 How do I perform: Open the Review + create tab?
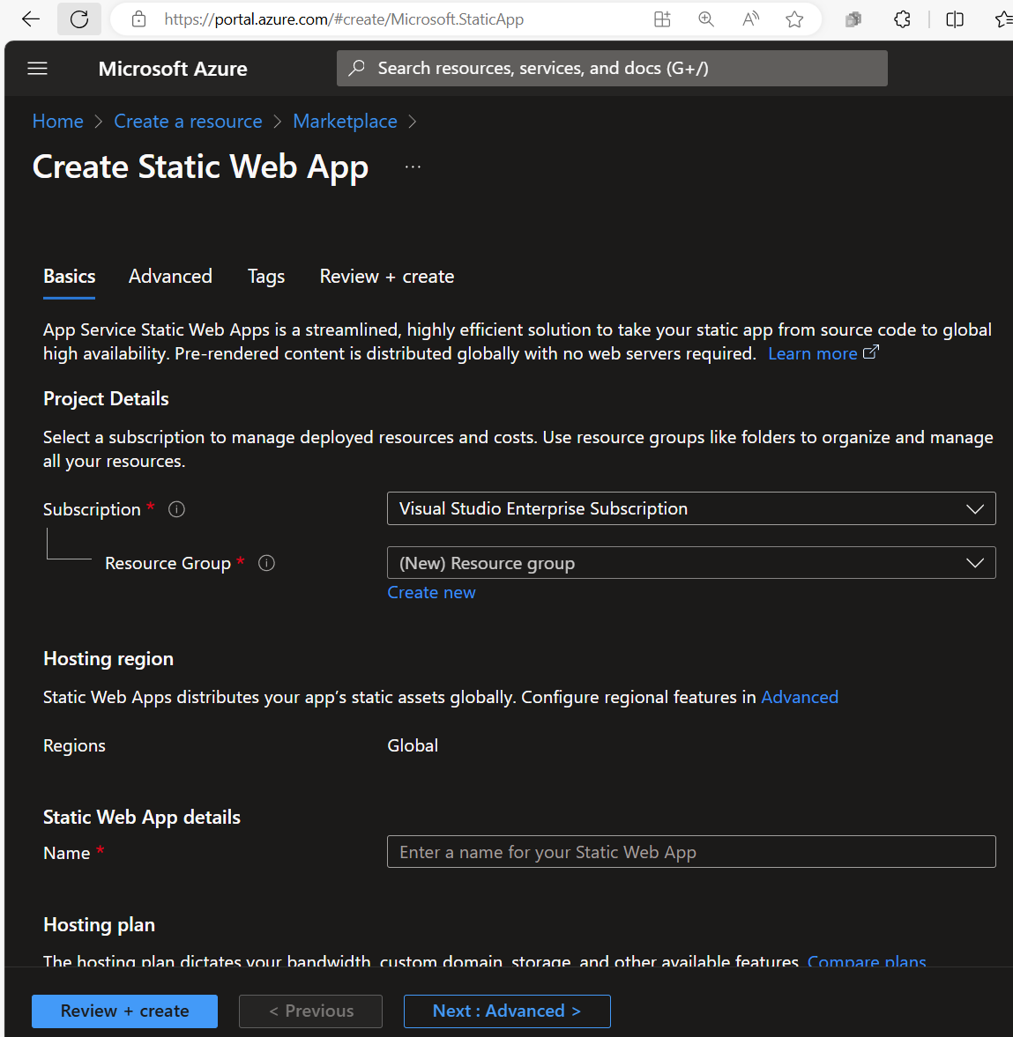(387, 277)
